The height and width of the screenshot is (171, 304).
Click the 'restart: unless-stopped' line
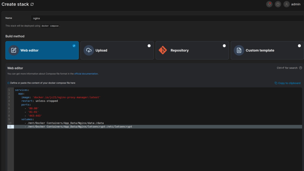[39, 101]
